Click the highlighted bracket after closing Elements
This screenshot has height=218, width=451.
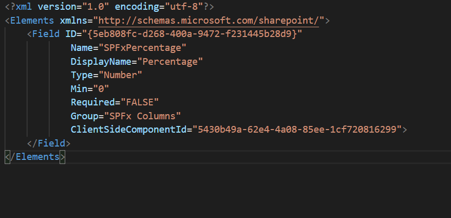coord(63,157)
